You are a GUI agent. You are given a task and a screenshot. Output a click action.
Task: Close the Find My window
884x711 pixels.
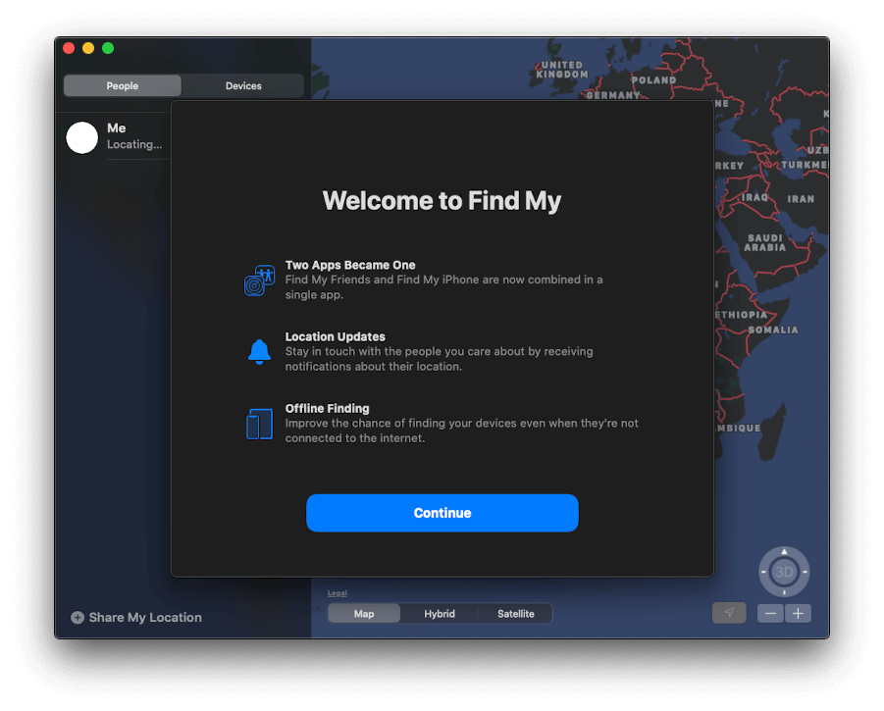tap(69, 48)
